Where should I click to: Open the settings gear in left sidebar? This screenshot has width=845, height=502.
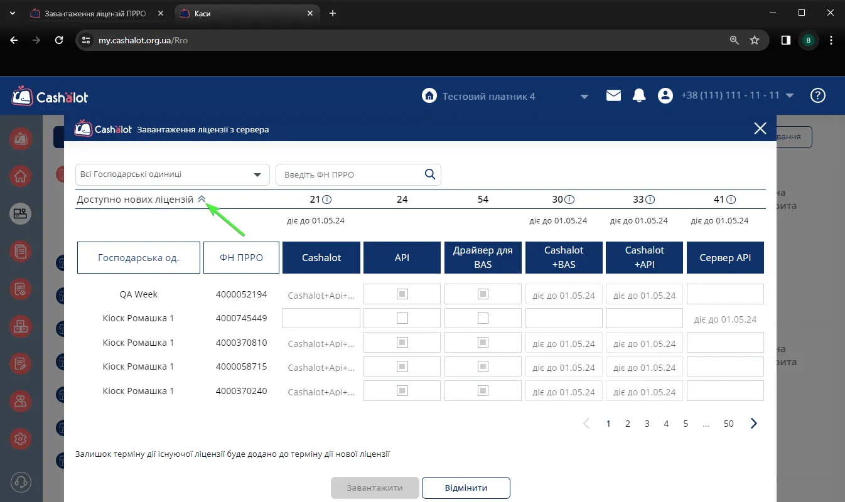coord(21,439)
